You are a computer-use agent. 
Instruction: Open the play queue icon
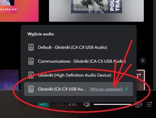[x=149, y=104]
